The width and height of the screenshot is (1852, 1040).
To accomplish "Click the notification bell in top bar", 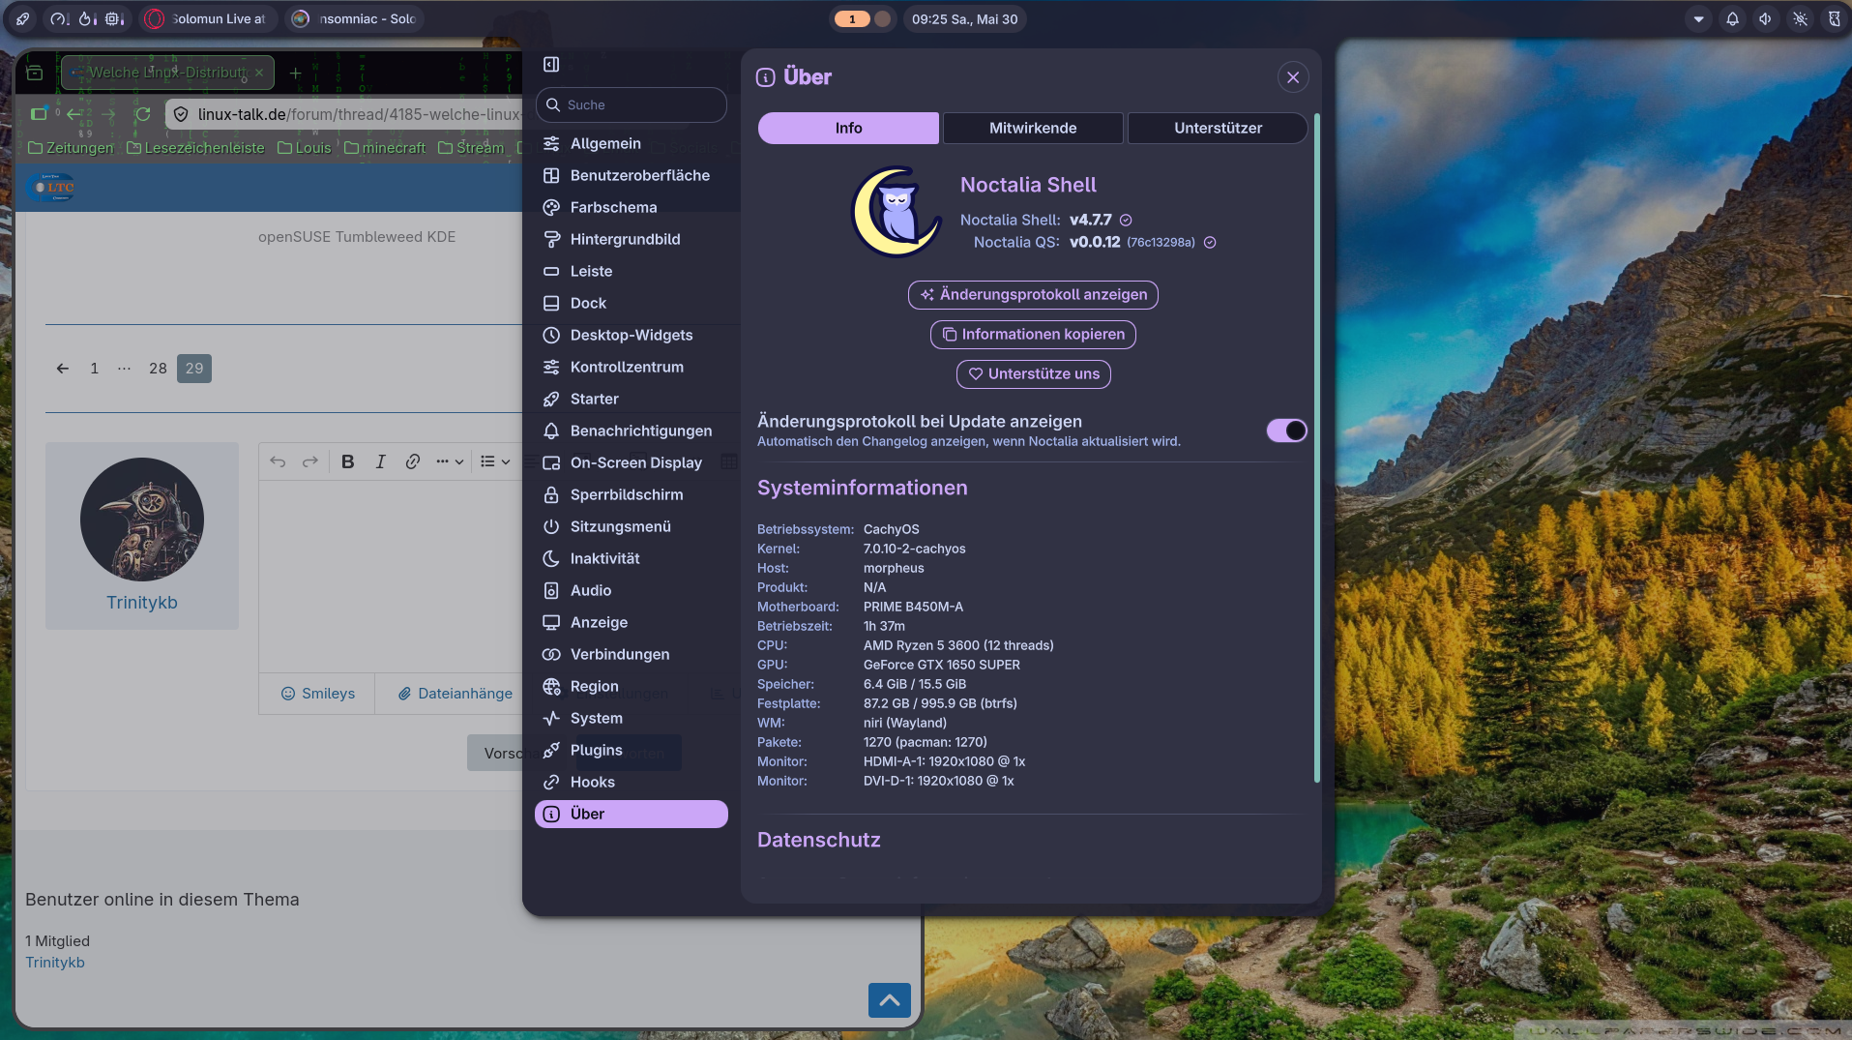I will coord(1732,19).
